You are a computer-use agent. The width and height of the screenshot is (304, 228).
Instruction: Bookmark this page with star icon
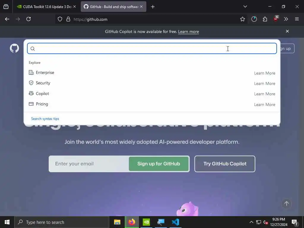(243, 19)
